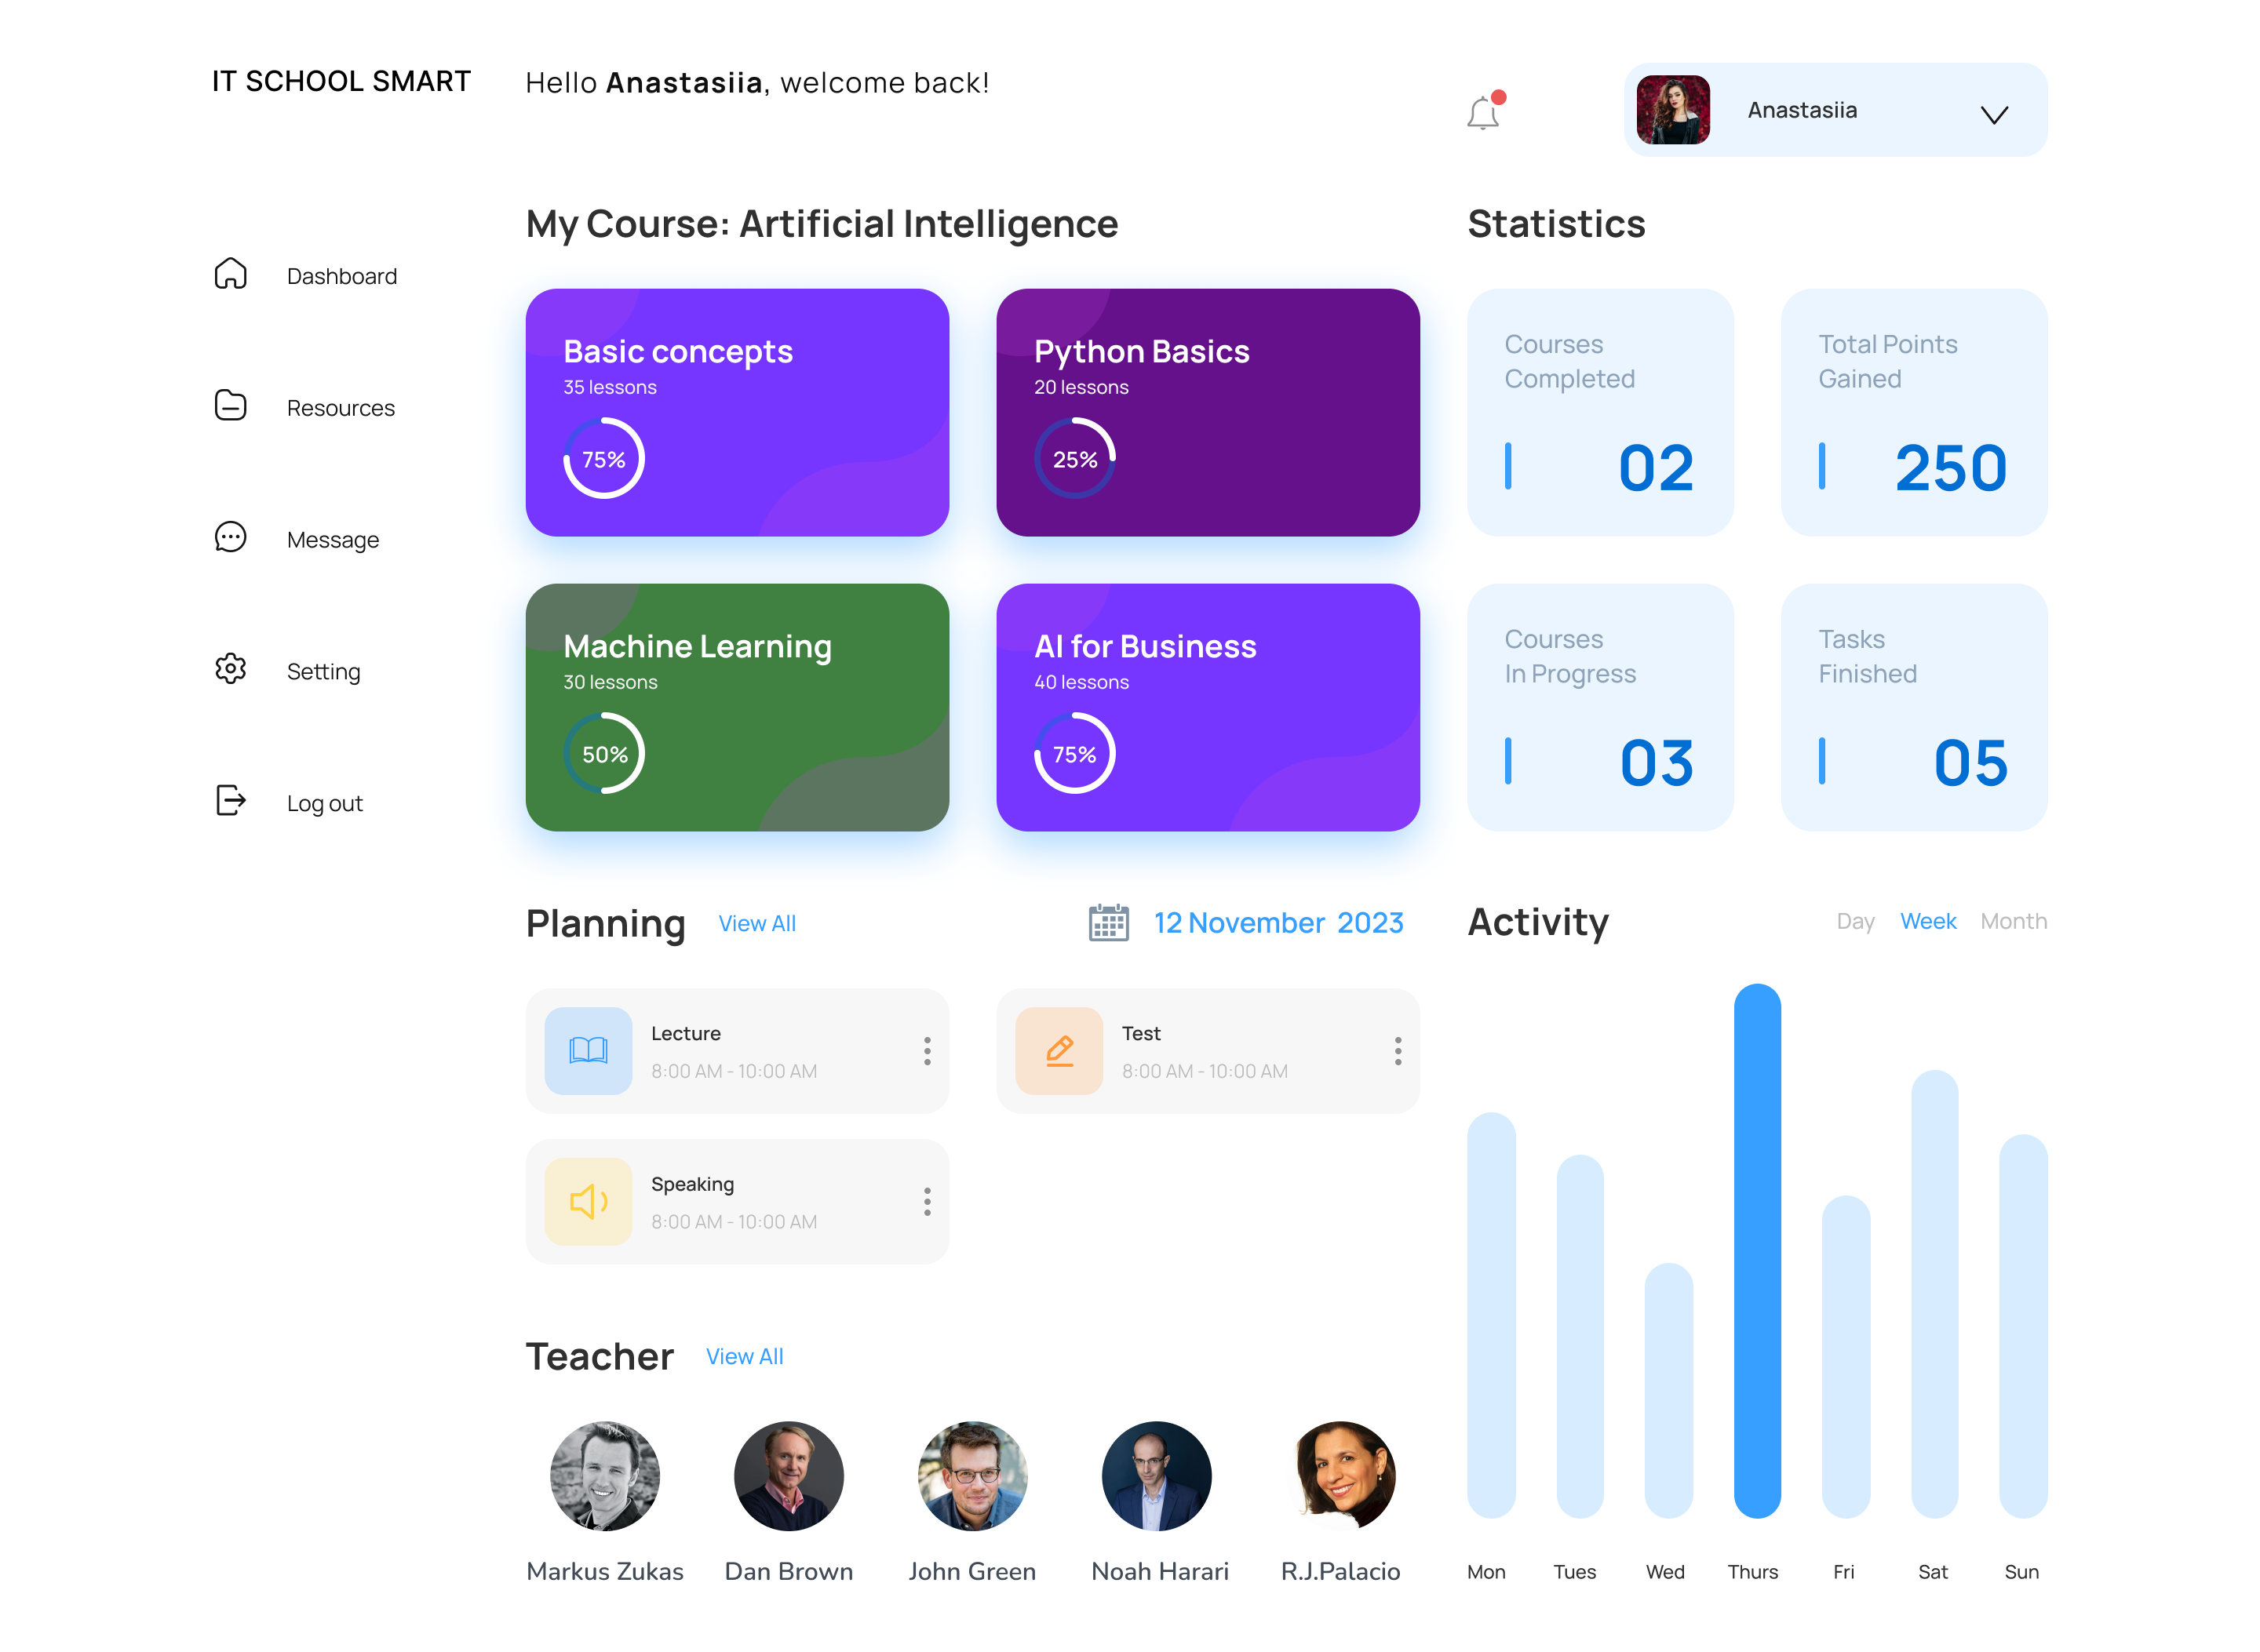This screenshot has width=2260, height=1652.
Task: Click the Speaking speaker icon
Action: (x=589, y=1201)
